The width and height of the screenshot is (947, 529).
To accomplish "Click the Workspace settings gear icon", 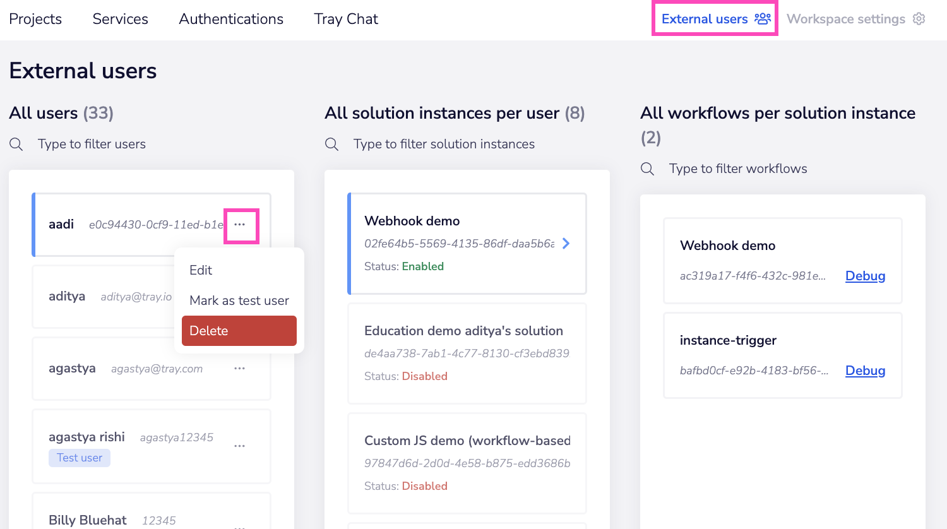I will click(919, 19).
